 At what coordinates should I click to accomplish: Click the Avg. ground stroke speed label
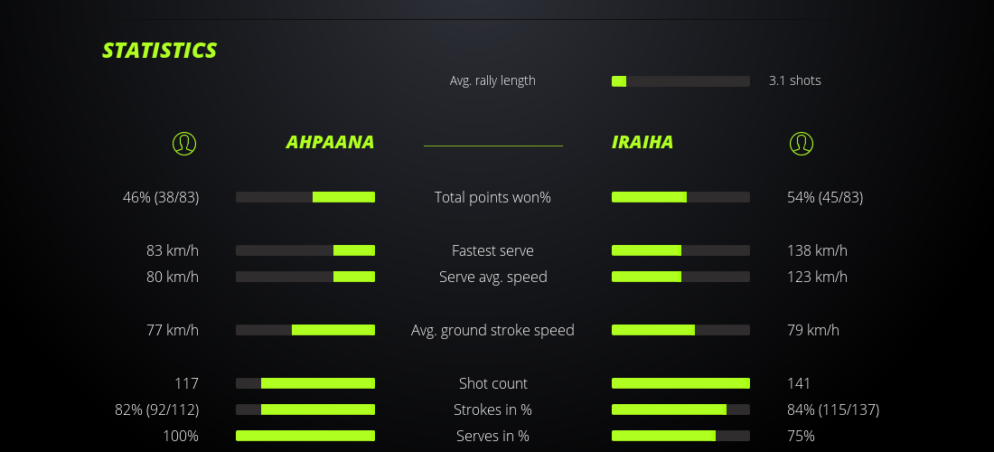(492, 330)
